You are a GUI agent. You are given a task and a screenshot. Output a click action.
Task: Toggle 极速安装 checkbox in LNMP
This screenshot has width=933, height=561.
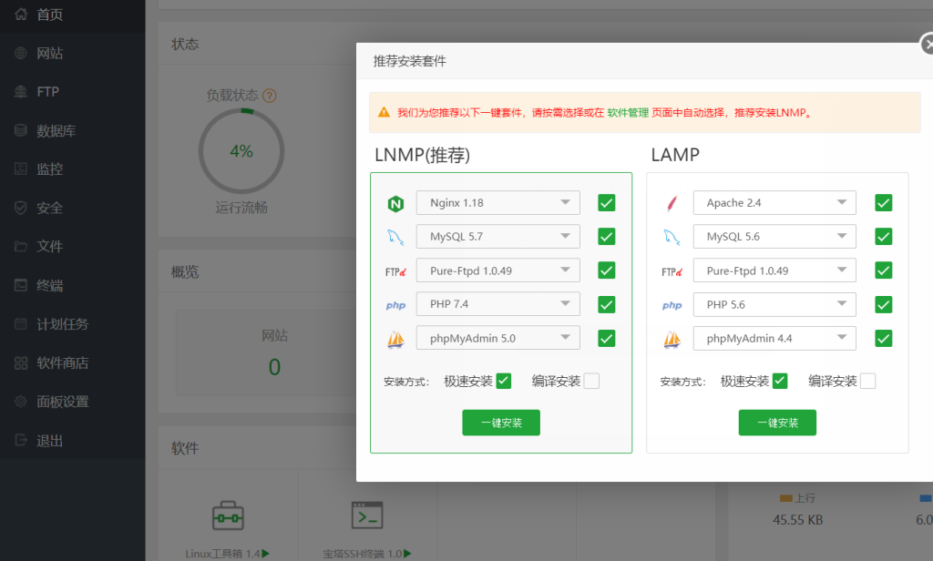click(503, 381)
